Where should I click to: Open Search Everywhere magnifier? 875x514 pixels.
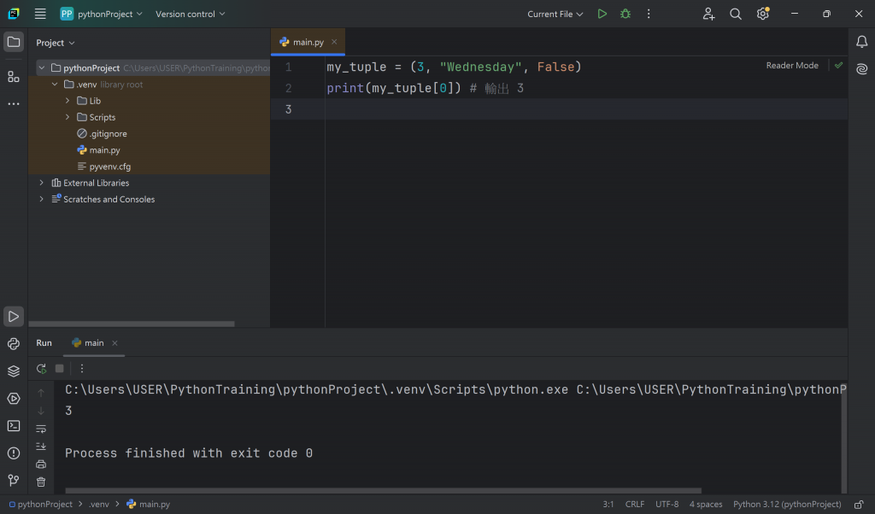(x=736, y=14)
